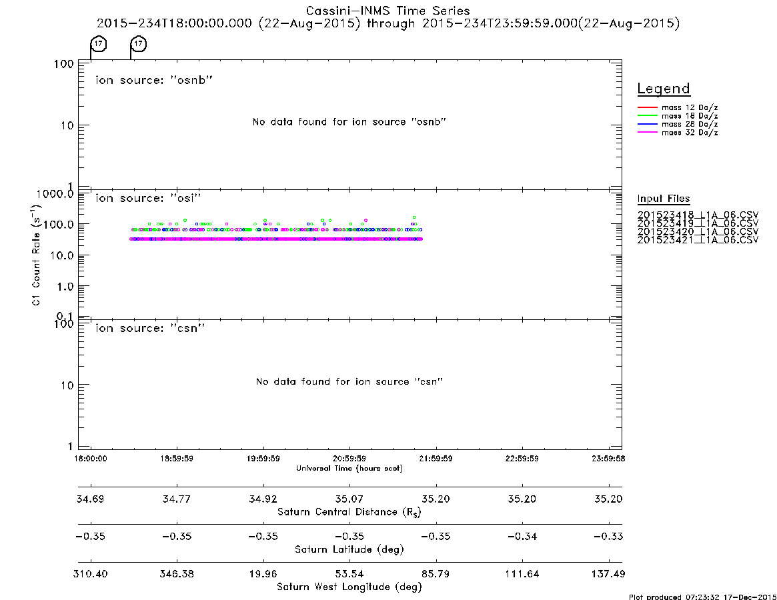Click the ion source "osnb" panel label
This screenshot has height=600, width=777.
[154, 80]
